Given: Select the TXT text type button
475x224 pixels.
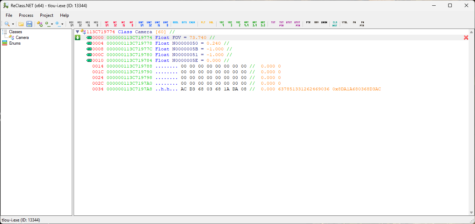Looking at the screenshot, I should [x=273, y=23].
